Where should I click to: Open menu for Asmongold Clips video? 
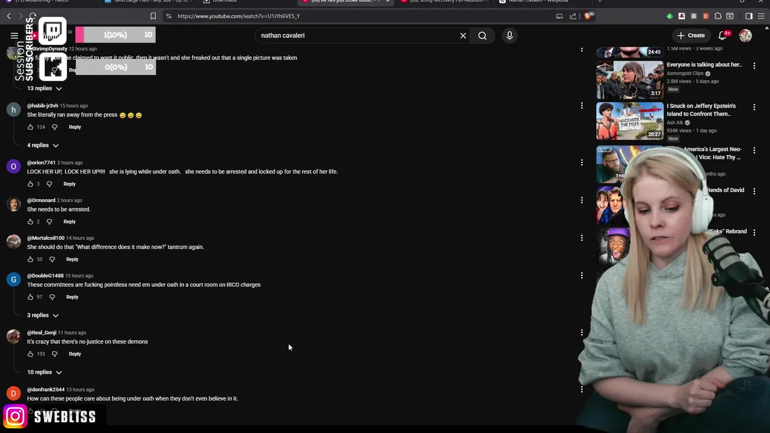[754, 66]
